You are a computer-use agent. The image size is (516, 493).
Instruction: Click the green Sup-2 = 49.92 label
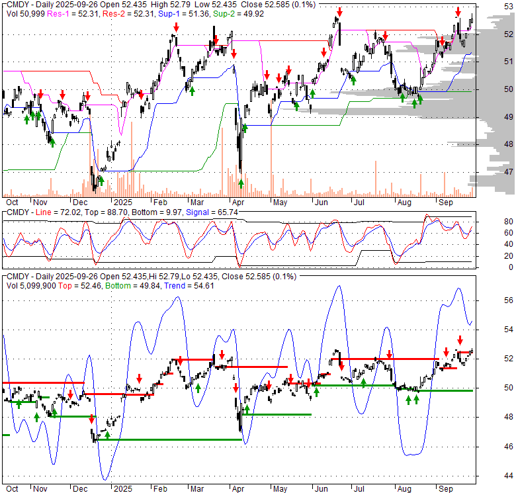(238, 14)
